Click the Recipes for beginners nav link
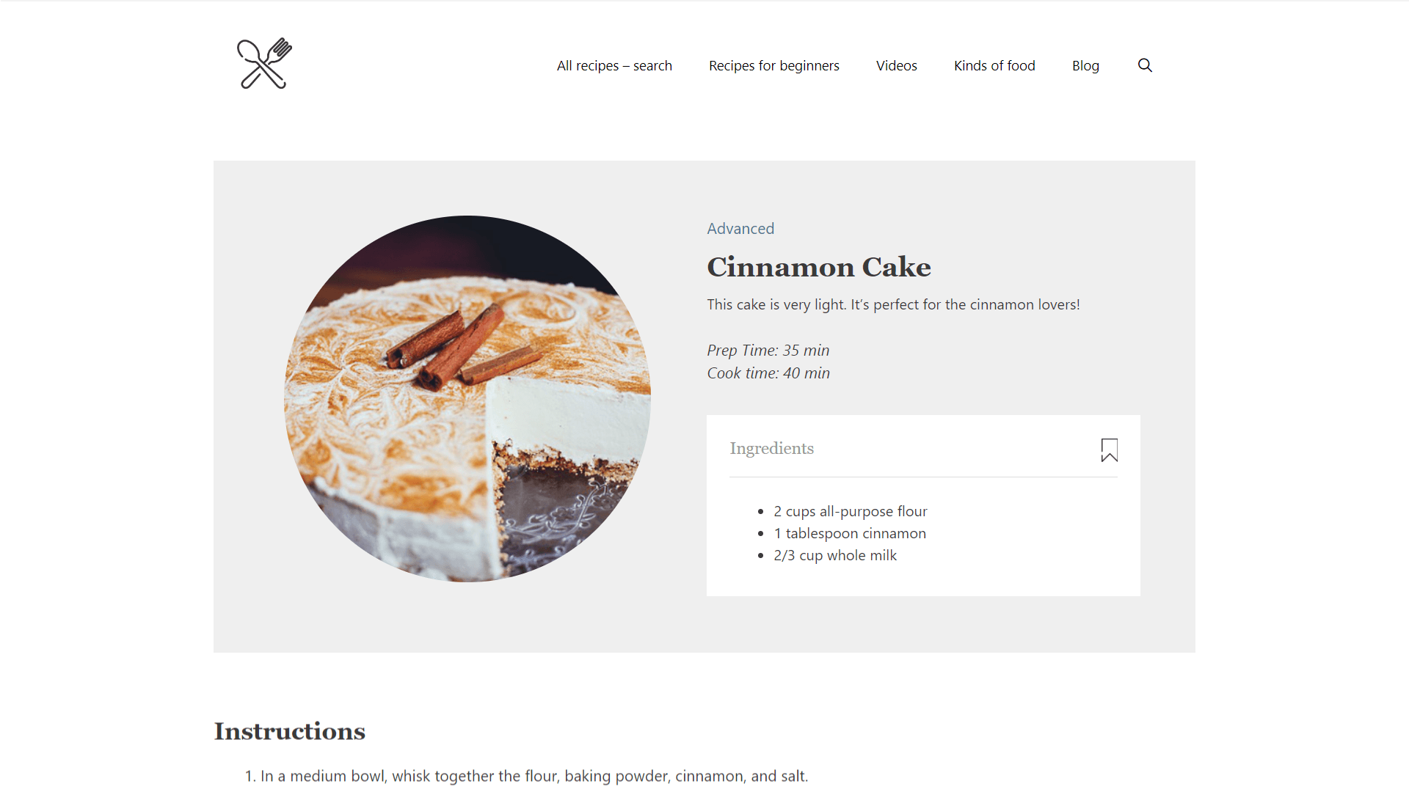 point(774,65)
